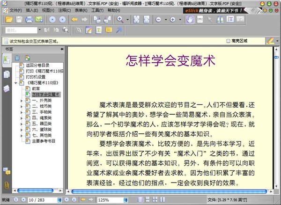Open the 插入(E) menu
The height and width of the screenshot is (205, 281).
32,11
